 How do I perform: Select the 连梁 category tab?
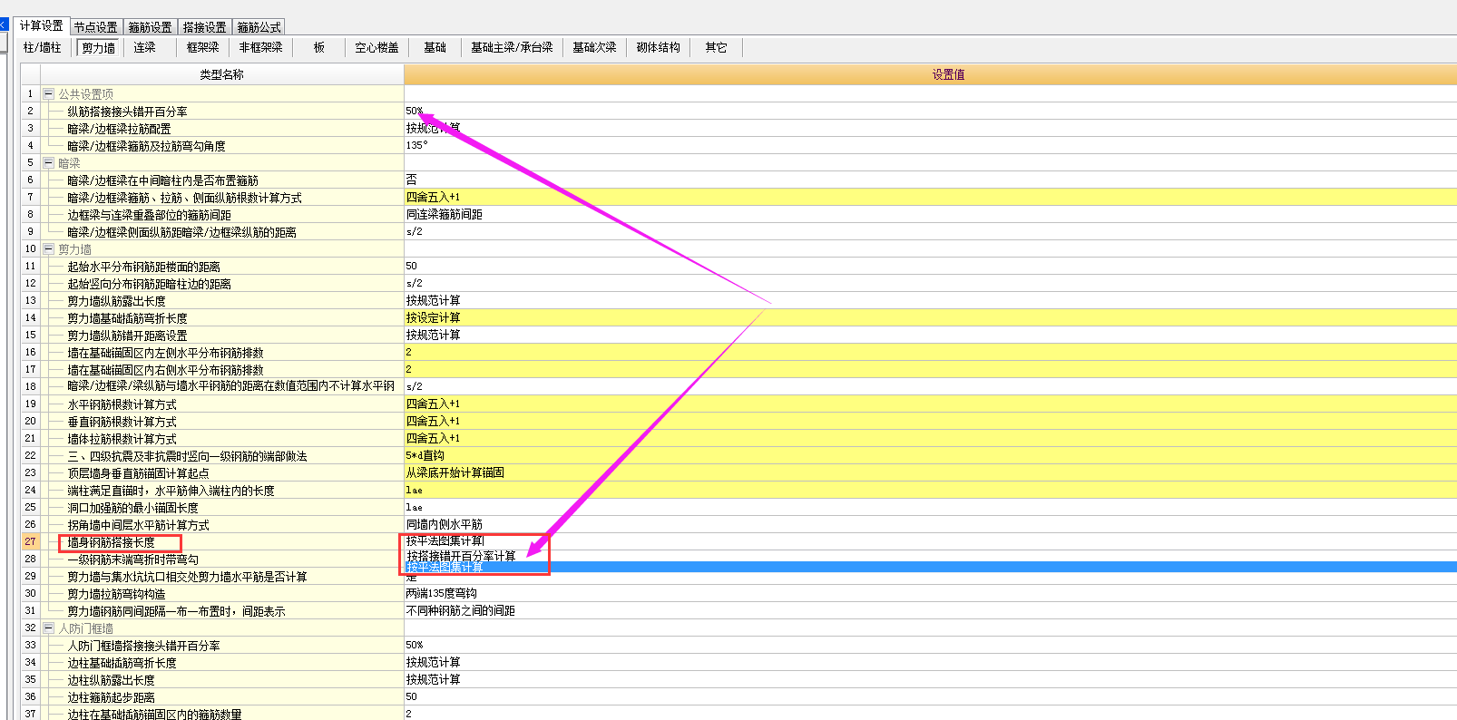pyautogui.click(x=145, y=48)
